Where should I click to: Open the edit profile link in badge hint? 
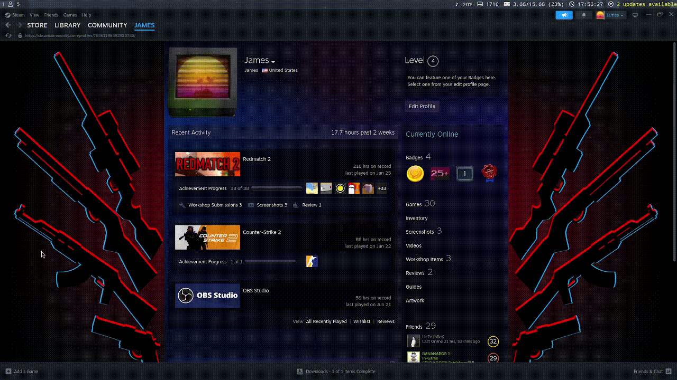[x=465, y=84]
